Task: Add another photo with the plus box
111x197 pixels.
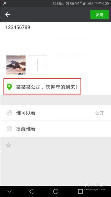Action: [37, 65]
